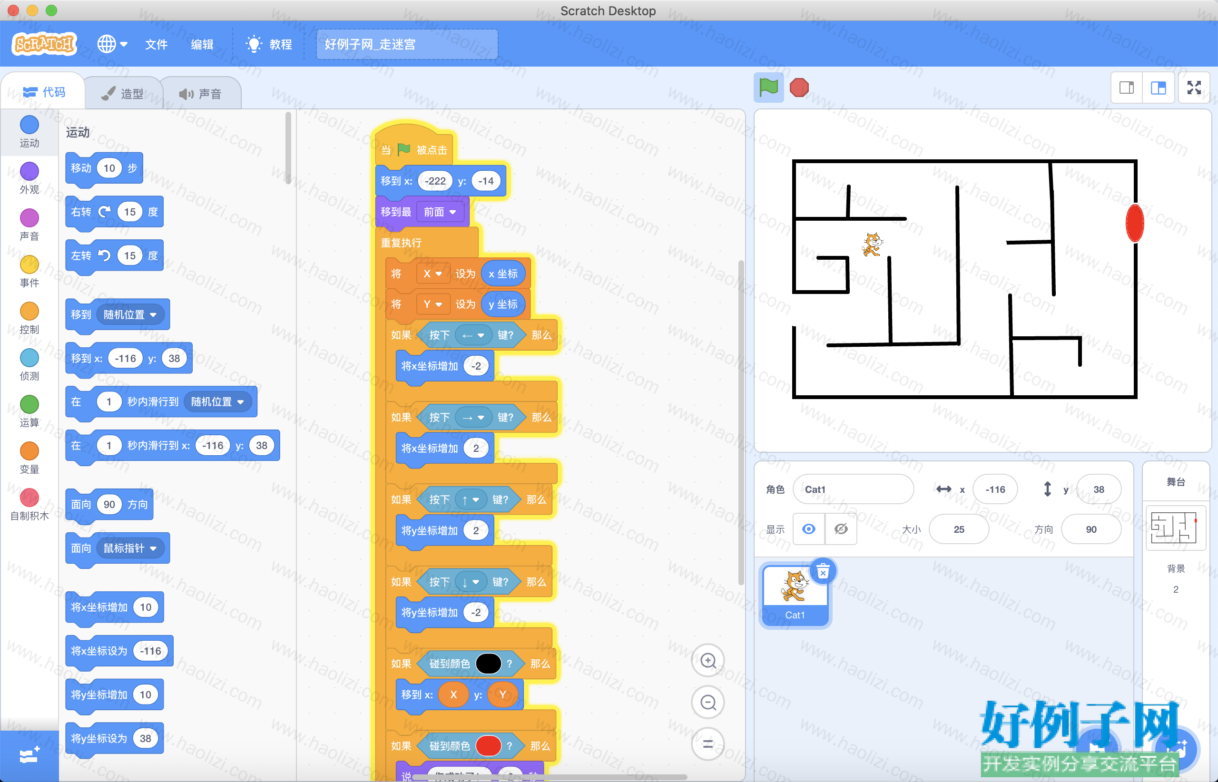Zoom in the code workspace
This screenshot has height=782, width=1218.
(x=708, y=660)
